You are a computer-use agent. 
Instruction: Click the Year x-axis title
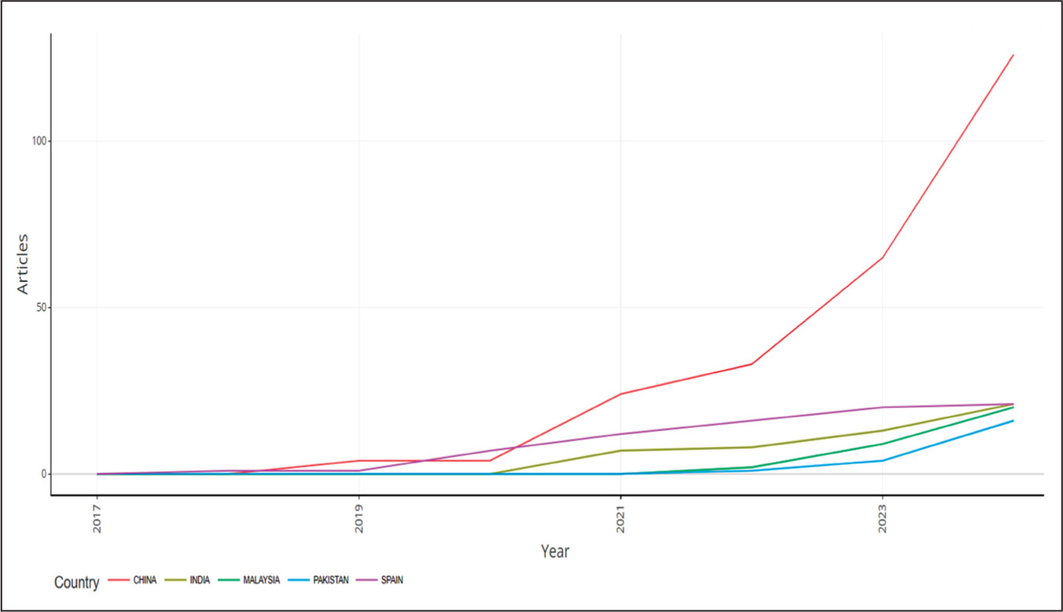click(x=555, y=552)
